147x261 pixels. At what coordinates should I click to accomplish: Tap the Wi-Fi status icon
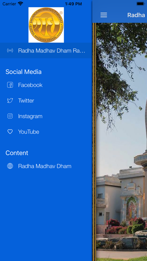point(21,4)
